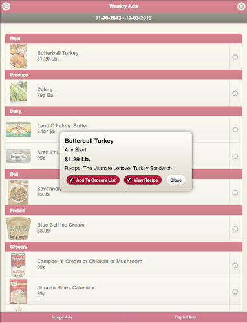Switch to Image Ads tab
Viewport: 247px width, 323px height.
point(62,317)
